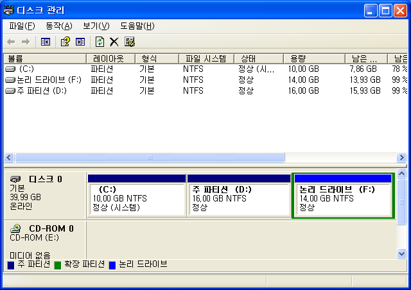This screenshot has width=411, height=290.
Task: Click the volume list horizontal scrollbar thumb
Action: (150, 157)
